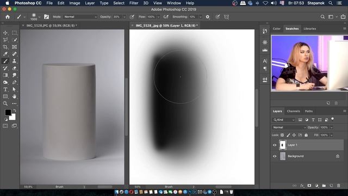Open the Edit Toolbar ellipsis menu
The width and height of the screenshot is (348, 196).
pyautogui.click(x=14, y=103)
